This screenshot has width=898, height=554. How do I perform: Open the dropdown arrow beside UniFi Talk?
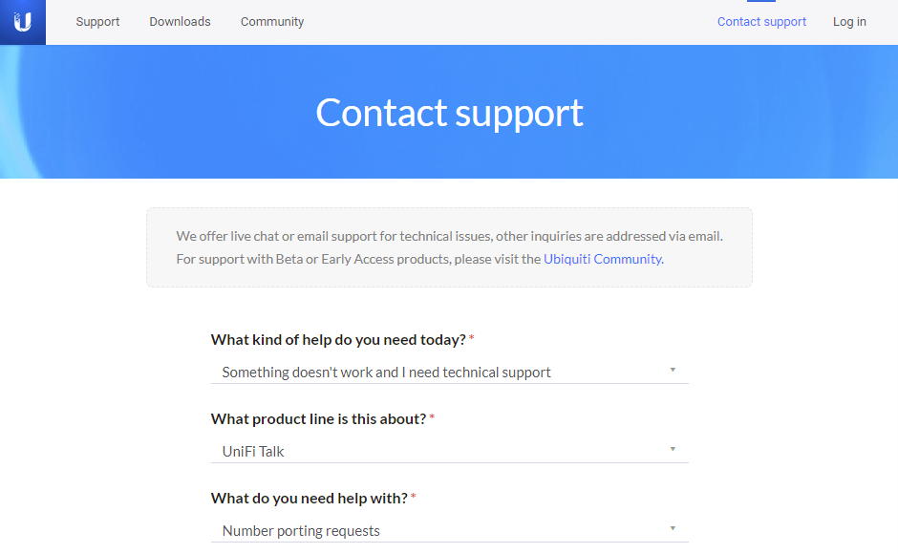coord(673,449)
